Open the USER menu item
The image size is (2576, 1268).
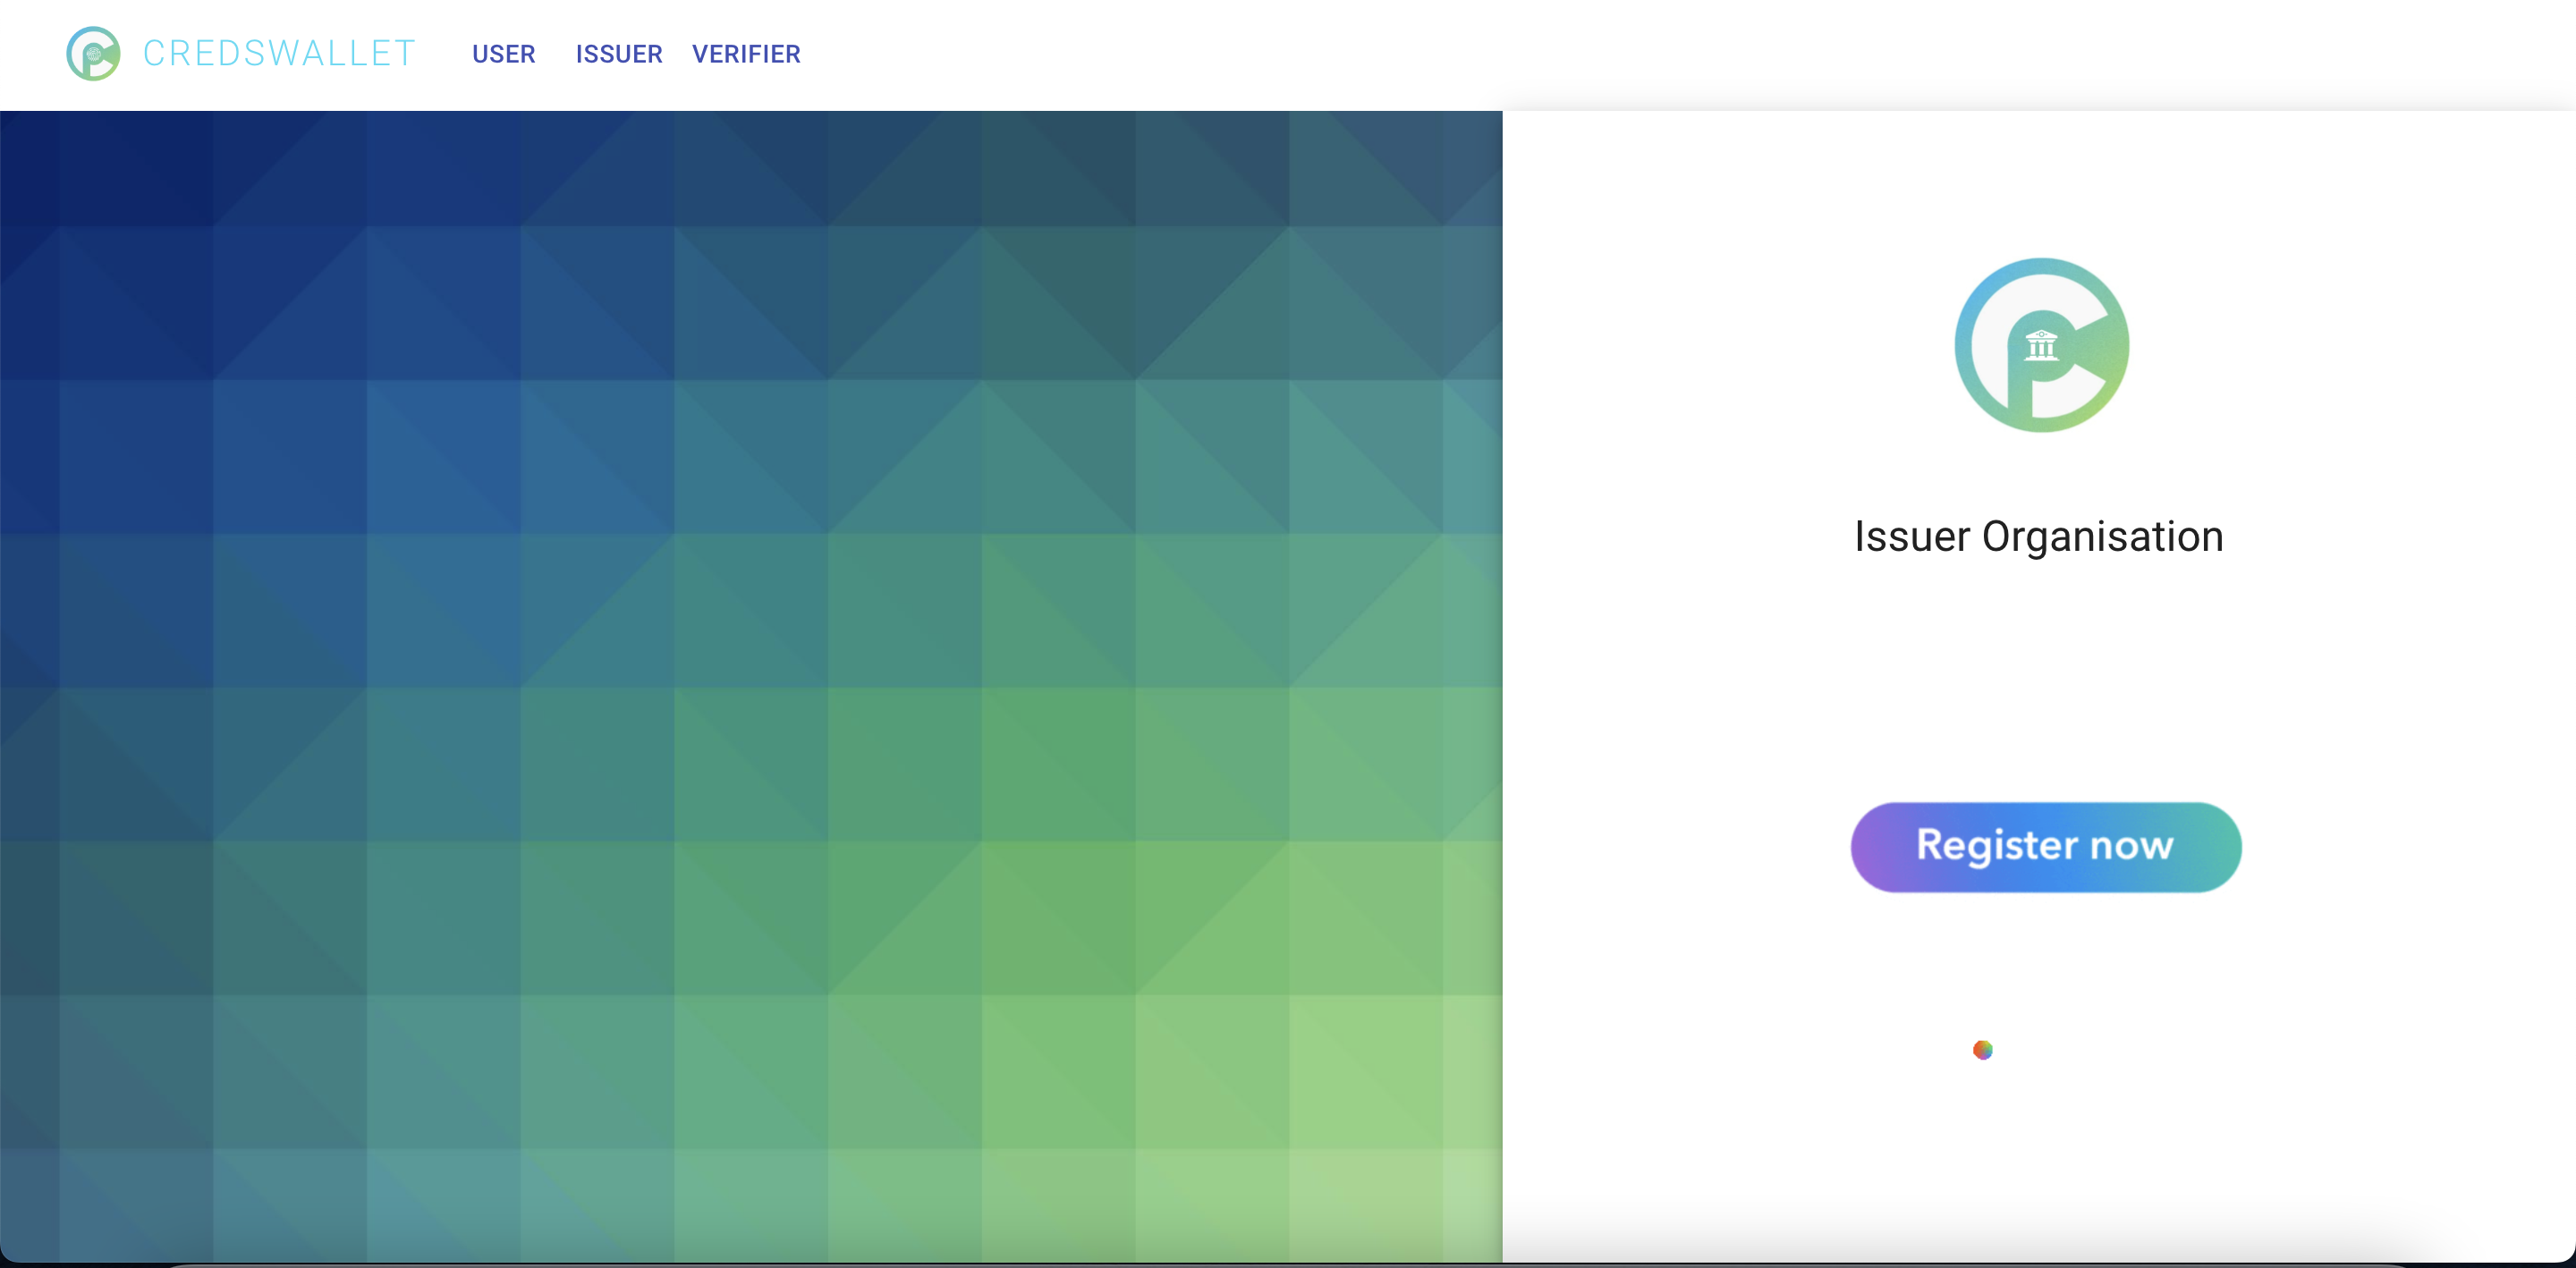coord(504,54)
